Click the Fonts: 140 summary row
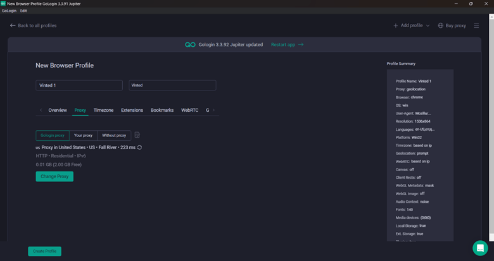Screen dimensions: 494x261 pyautogui.click(x=404, y=210)
